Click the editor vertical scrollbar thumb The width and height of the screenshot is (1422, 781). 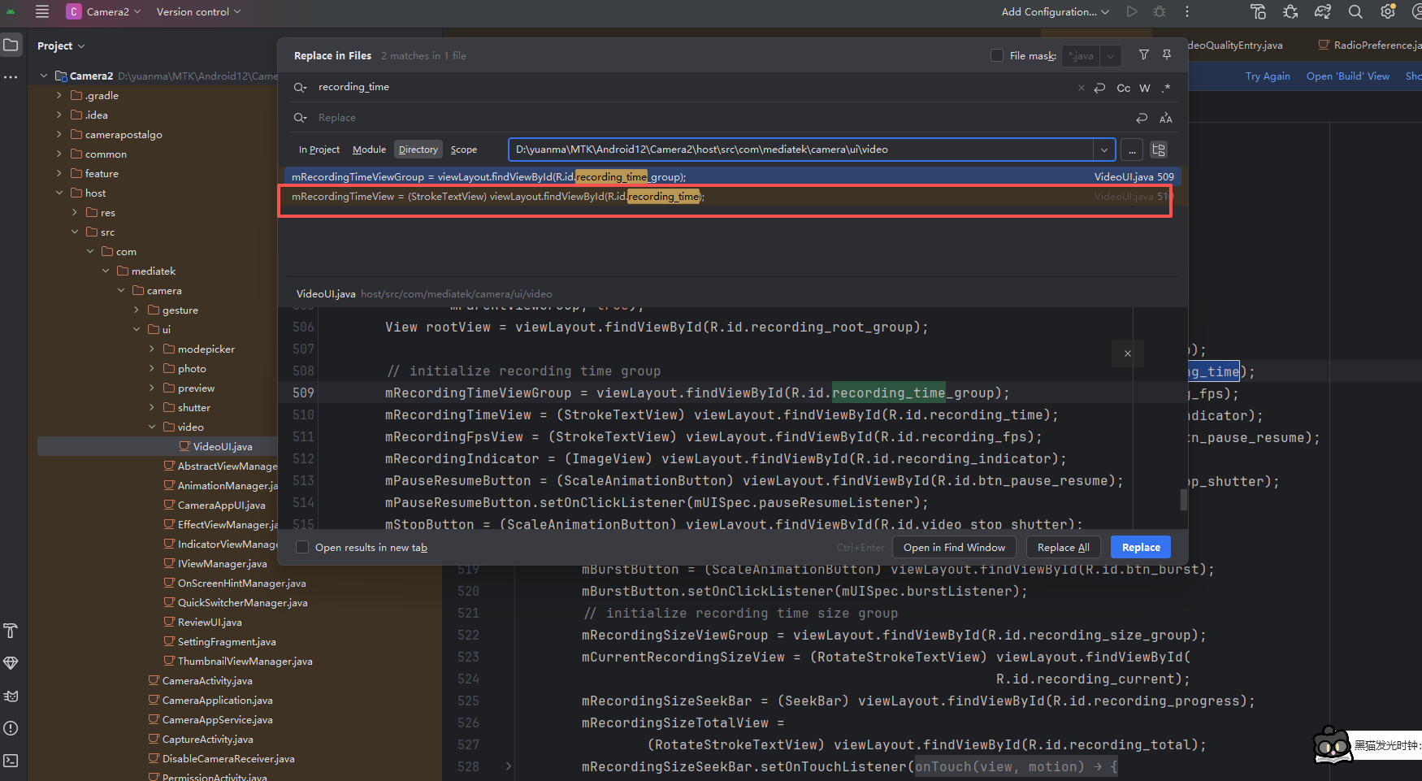click(1183, 500)
